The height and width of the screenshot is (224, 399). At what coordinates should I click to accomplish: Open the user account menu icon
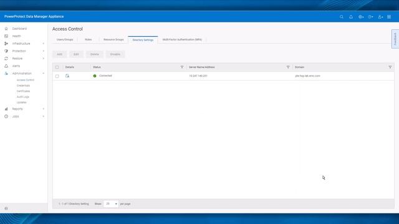click(380, 17)
